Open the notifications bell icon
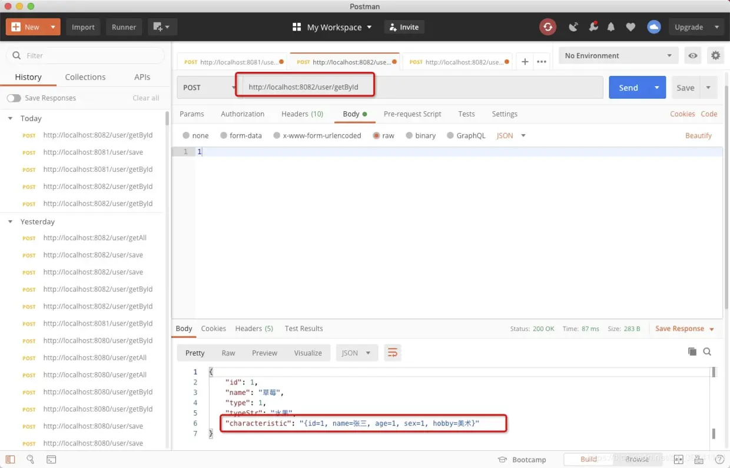This screenshot has width=730, height=468. (611, 27)
